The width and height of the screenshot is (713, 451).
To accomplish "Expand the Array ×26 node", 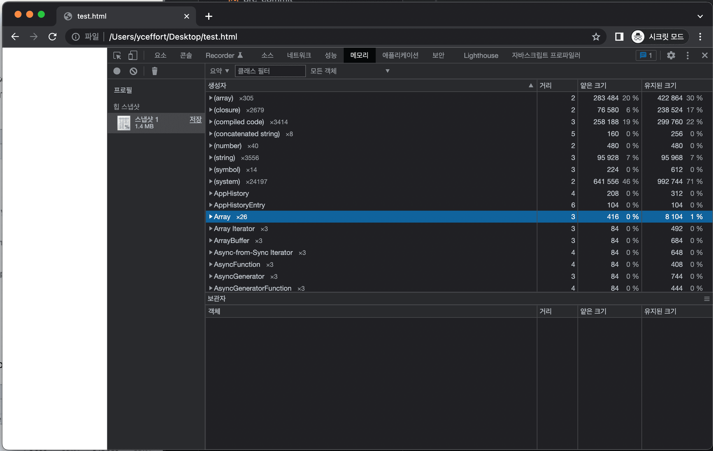I will (x=211, y=216).
